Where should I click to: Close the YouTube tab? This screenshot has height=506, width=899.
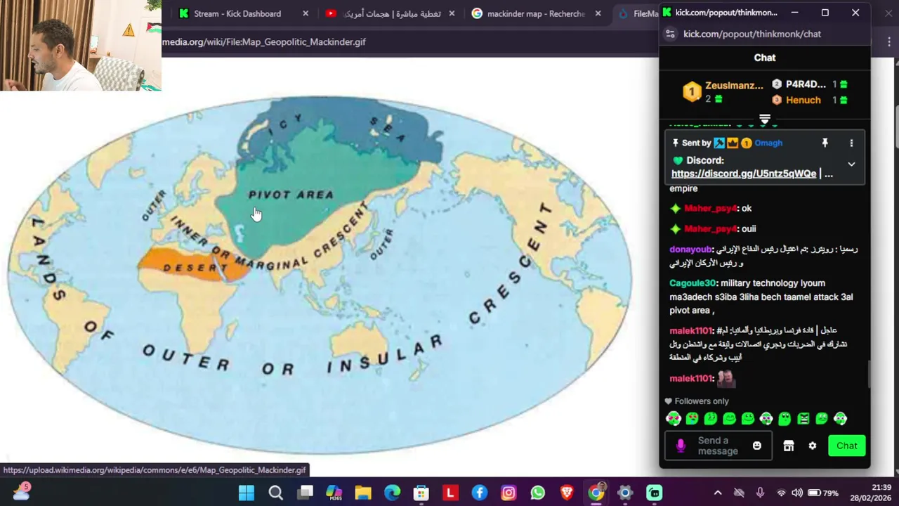(x=452, y=13)
